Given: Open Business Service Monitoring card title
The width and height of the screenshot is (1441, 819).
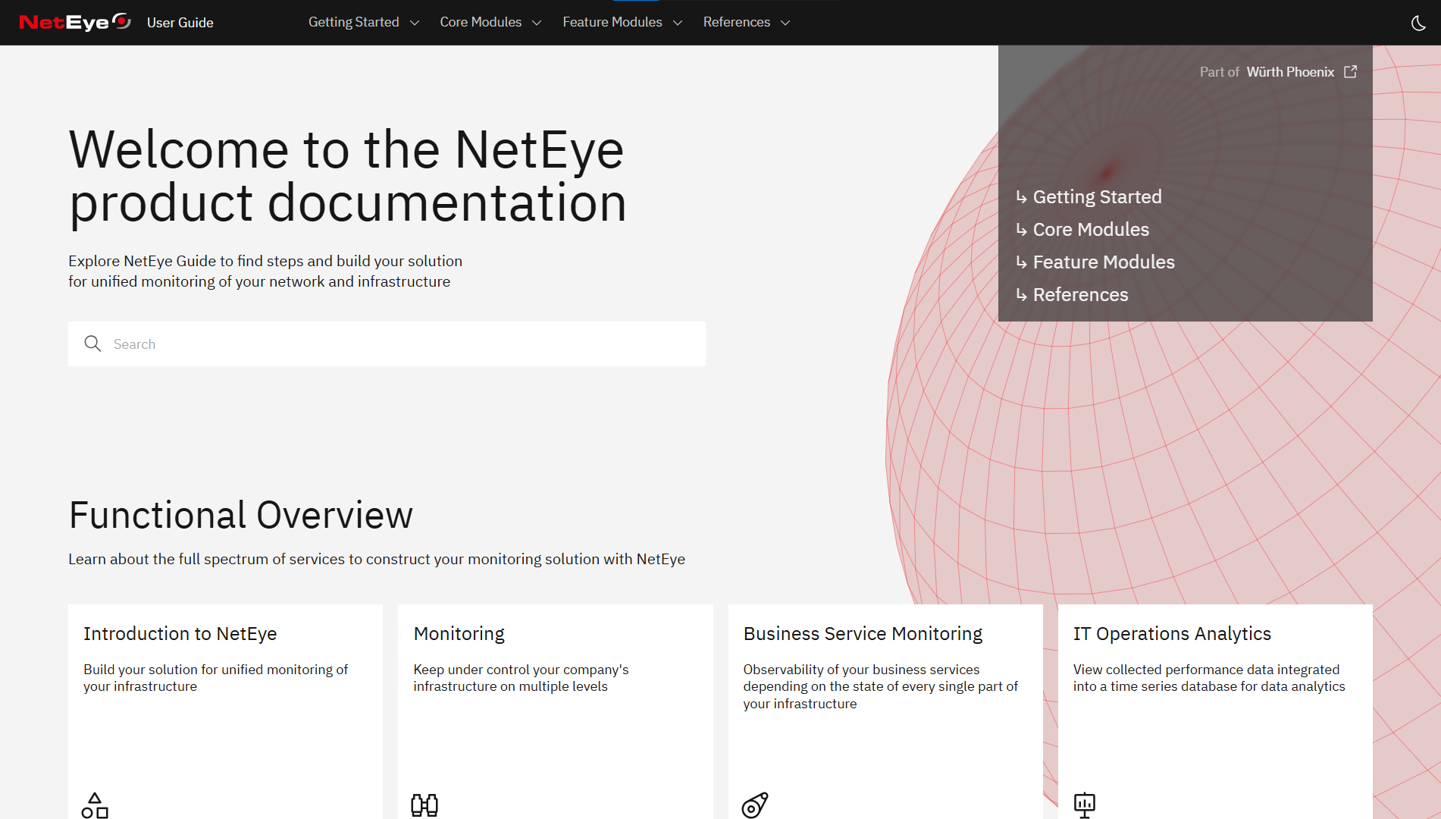Looking at the screenshot, I should coord(863,634).
